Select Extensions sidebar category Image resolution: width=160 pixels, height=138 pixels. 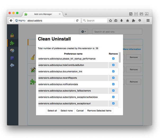click(x=12, y=43)
